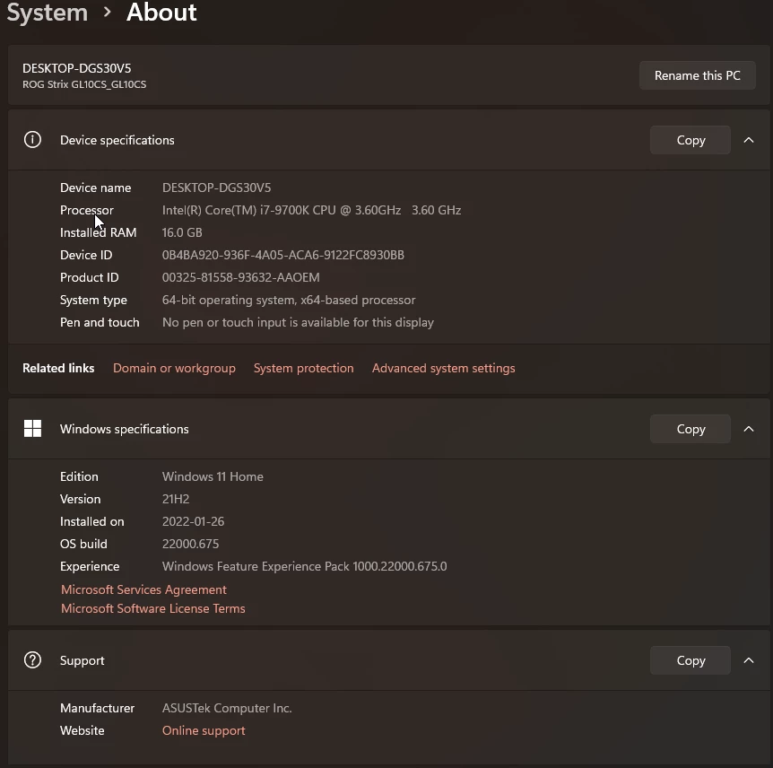Image resolution: width=773 pixels, height=768 pixels.
Task: Open the Online support website link
Action: point(204,730)
